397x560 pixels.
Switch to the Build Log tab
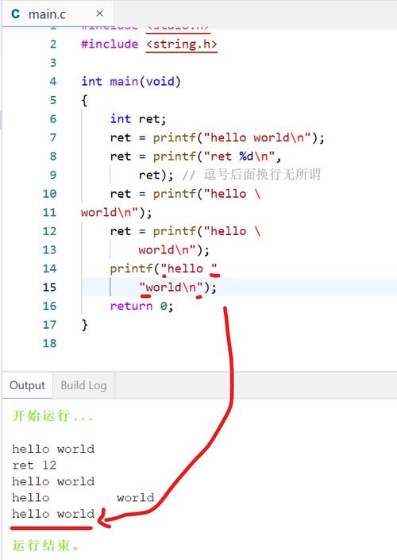83,385
